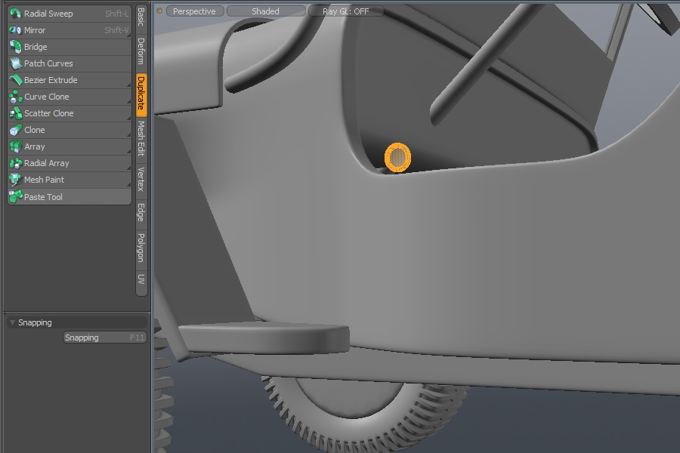Screen dimensions: 680x453
Task: Collapse the Snapping section triangle
Action: (12, 322)
